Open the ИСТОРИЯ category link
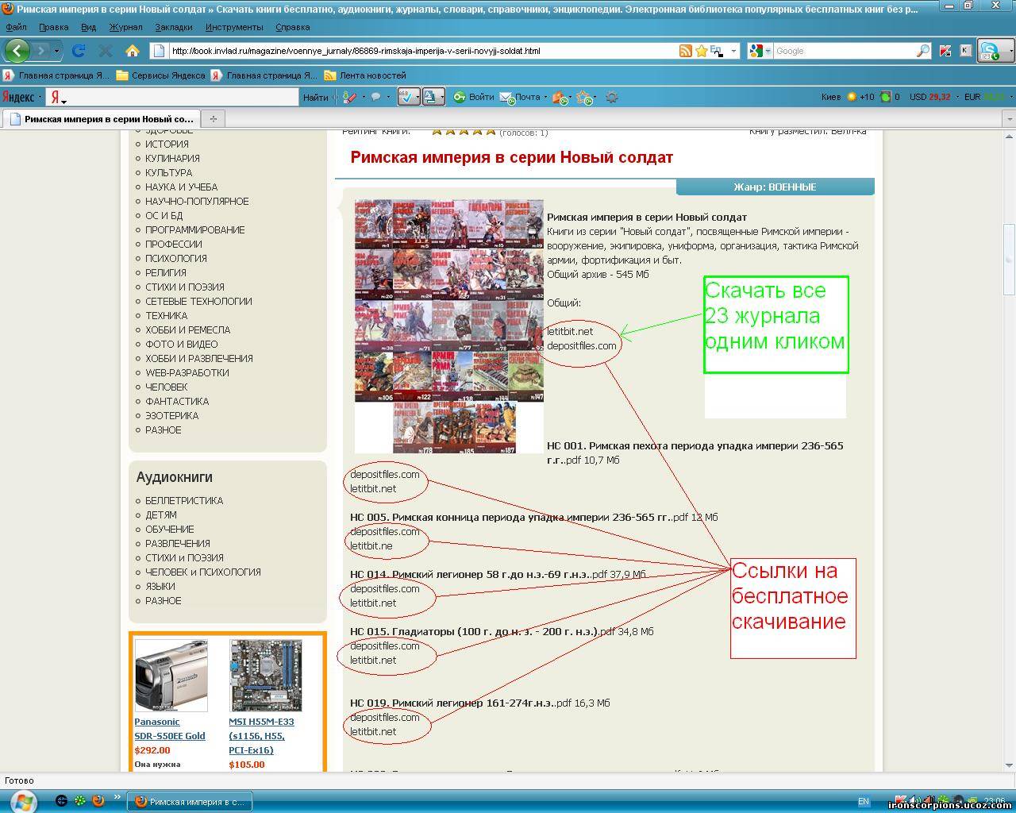This screenshot has width=1016, height=813. click(x=167, y=144)
